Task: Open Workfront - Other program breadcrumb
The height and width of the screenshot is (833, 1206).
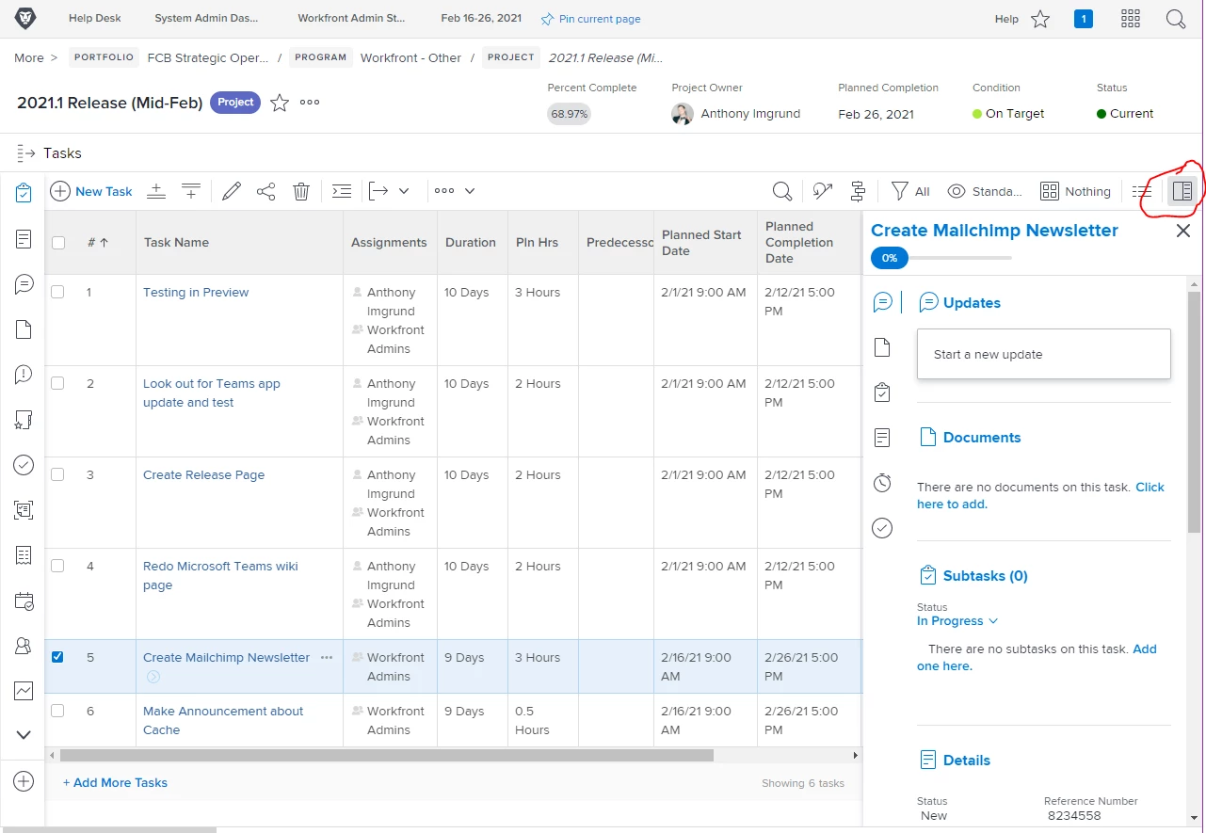Action: tap(410, 57)
